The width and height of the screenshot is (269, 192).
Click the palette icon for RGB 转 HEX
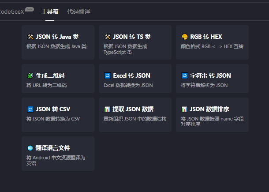point(185,37)
